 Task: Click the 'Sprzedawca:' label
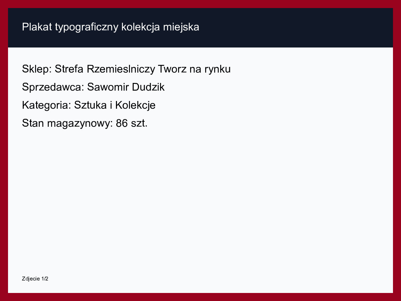53,87
